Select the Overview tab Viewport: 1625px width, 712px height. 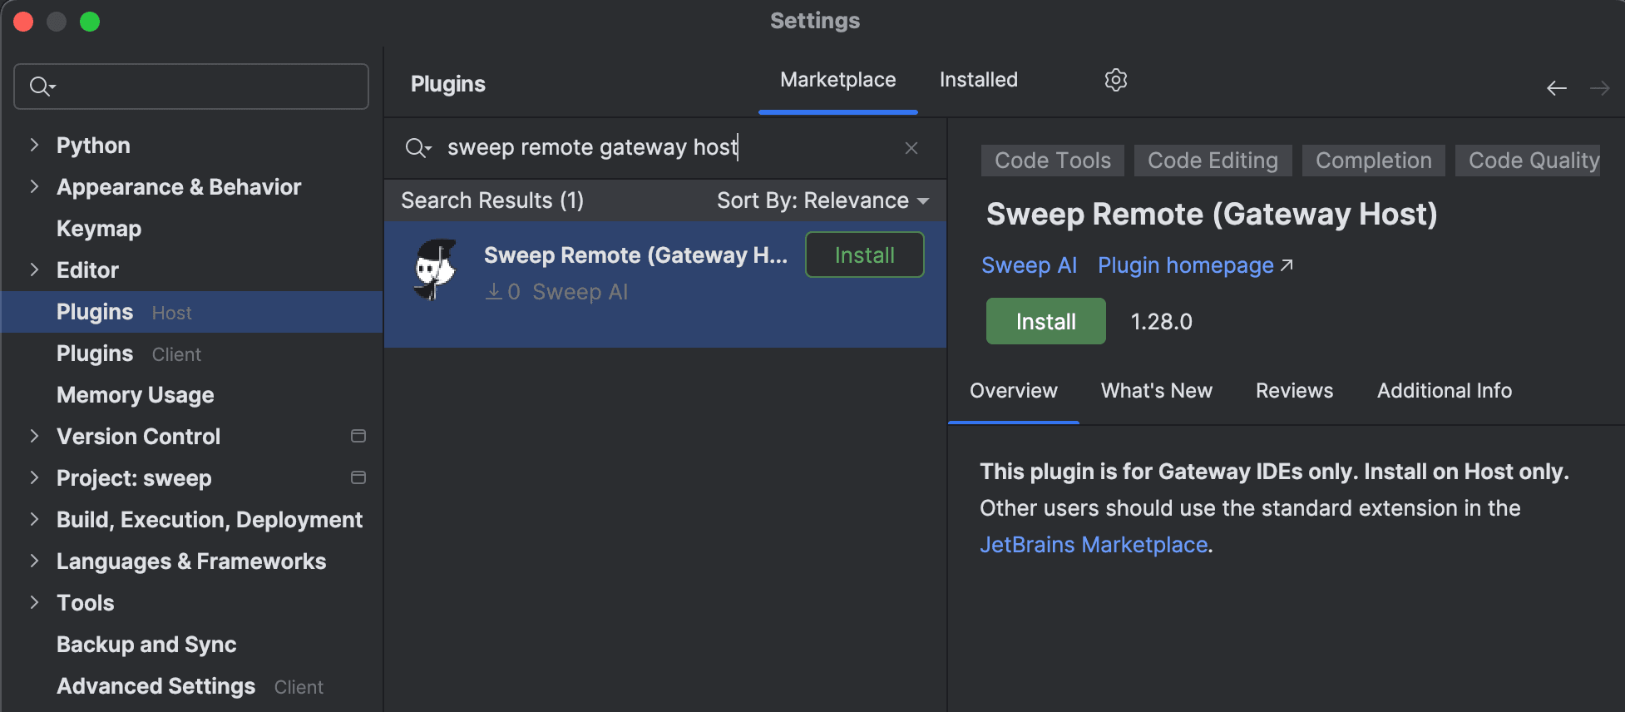coord(1013,391)
